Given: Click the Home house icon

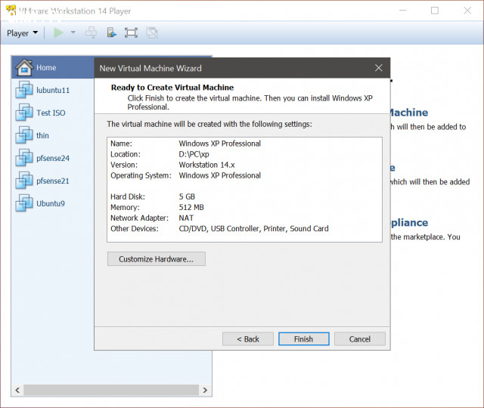Looking at the screenshot, I should pyautogui.click(x=24, y=67).
